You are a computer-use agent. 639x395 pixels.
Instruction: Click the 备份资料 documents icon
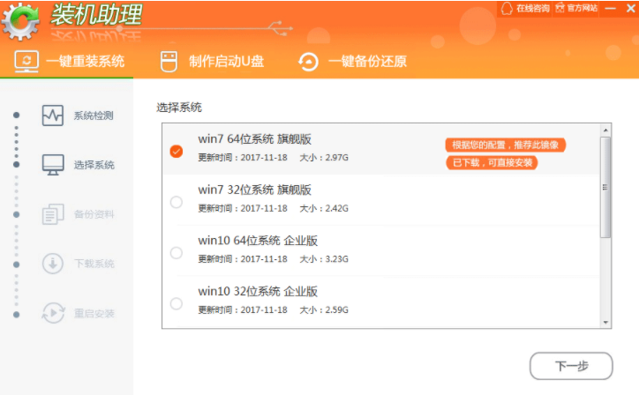tap(53, 214)
